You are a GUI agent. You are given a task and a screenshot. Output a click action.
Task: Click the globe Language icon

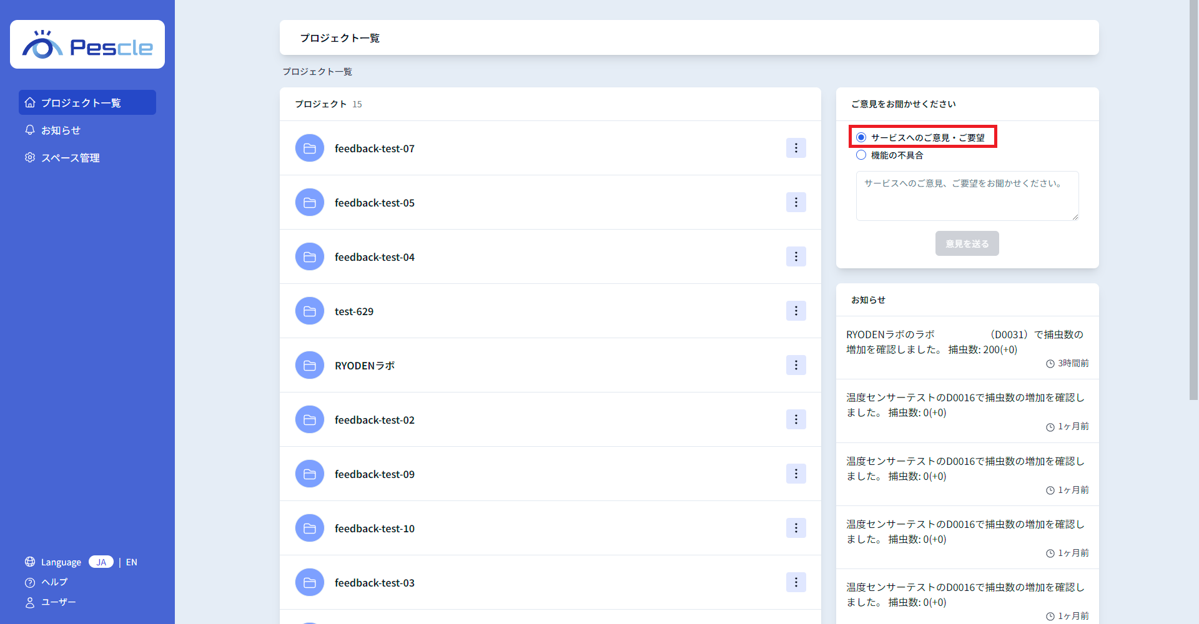[x=30, y=562]
